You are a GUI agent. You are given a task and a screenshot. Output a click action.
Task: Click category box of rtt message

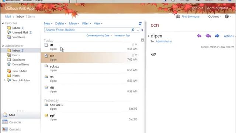pyautogui.click(x=133, y=45)
